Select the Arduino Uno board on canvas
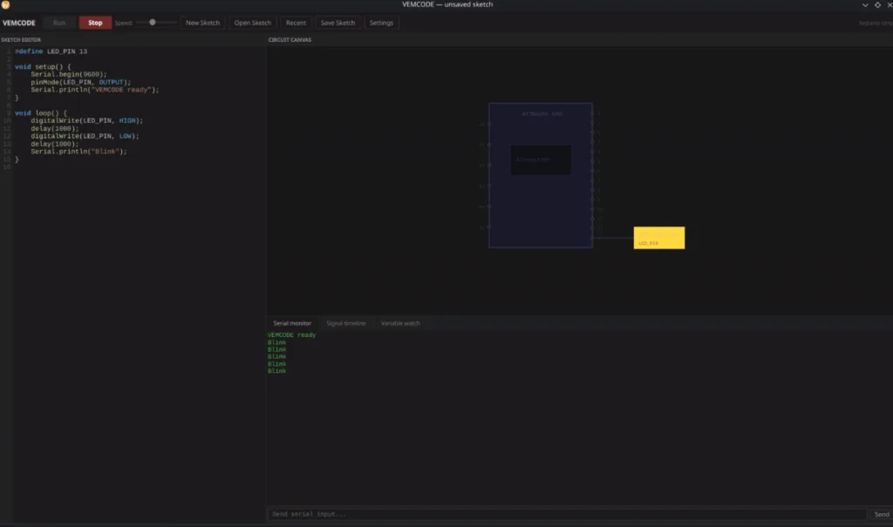This screenshot has width=893, height=527. click(541, 175)
